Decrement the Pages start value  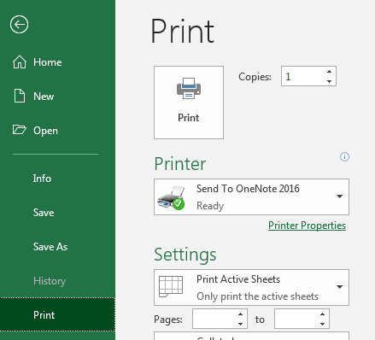pyautogui.click(x=241, y=324)
